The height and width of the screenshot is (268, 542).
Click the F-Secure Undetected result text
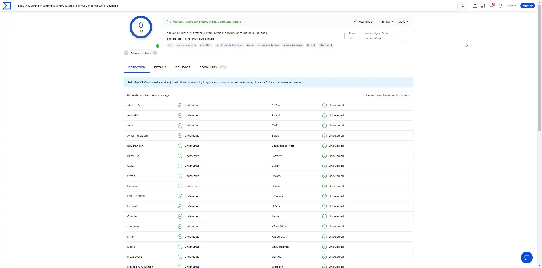point(336,196)
